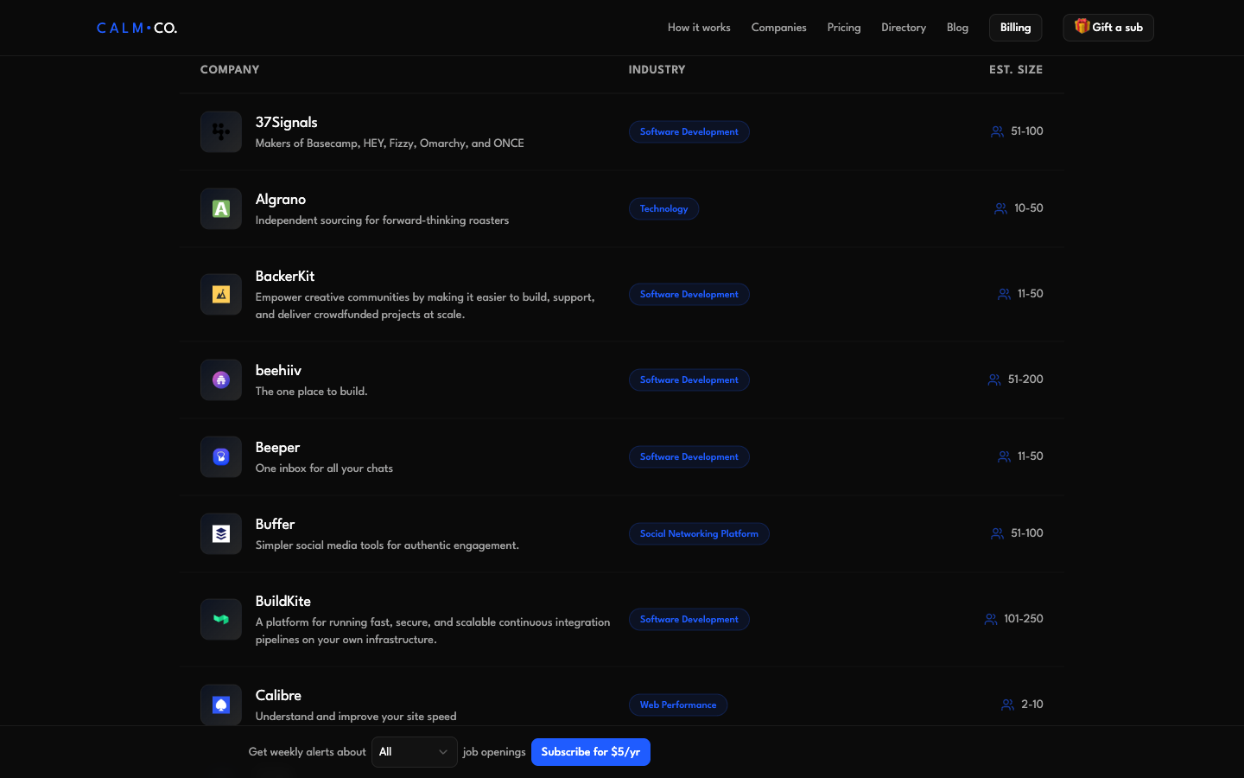Click people icon next to 37Signals size 51-100
The height and width of the screenshot is (778, 1244).
(997, 131)
